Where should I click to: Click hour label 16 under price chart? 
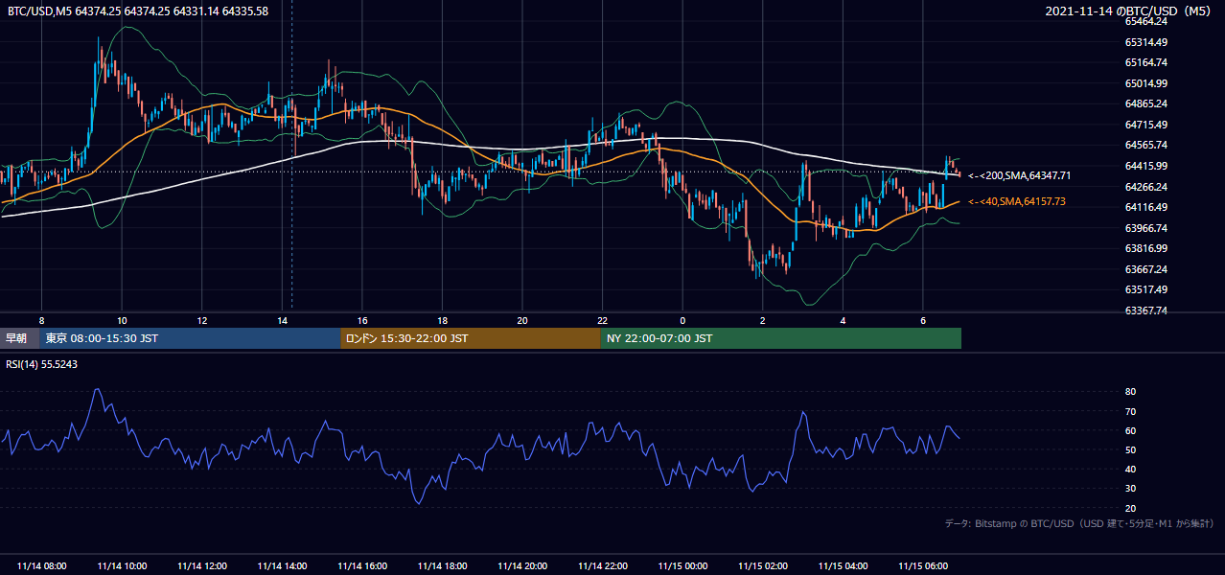coord(362,320)
